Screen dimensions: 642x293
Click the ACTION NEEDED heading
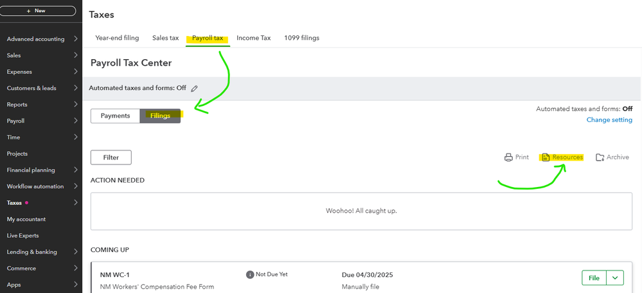118,180
